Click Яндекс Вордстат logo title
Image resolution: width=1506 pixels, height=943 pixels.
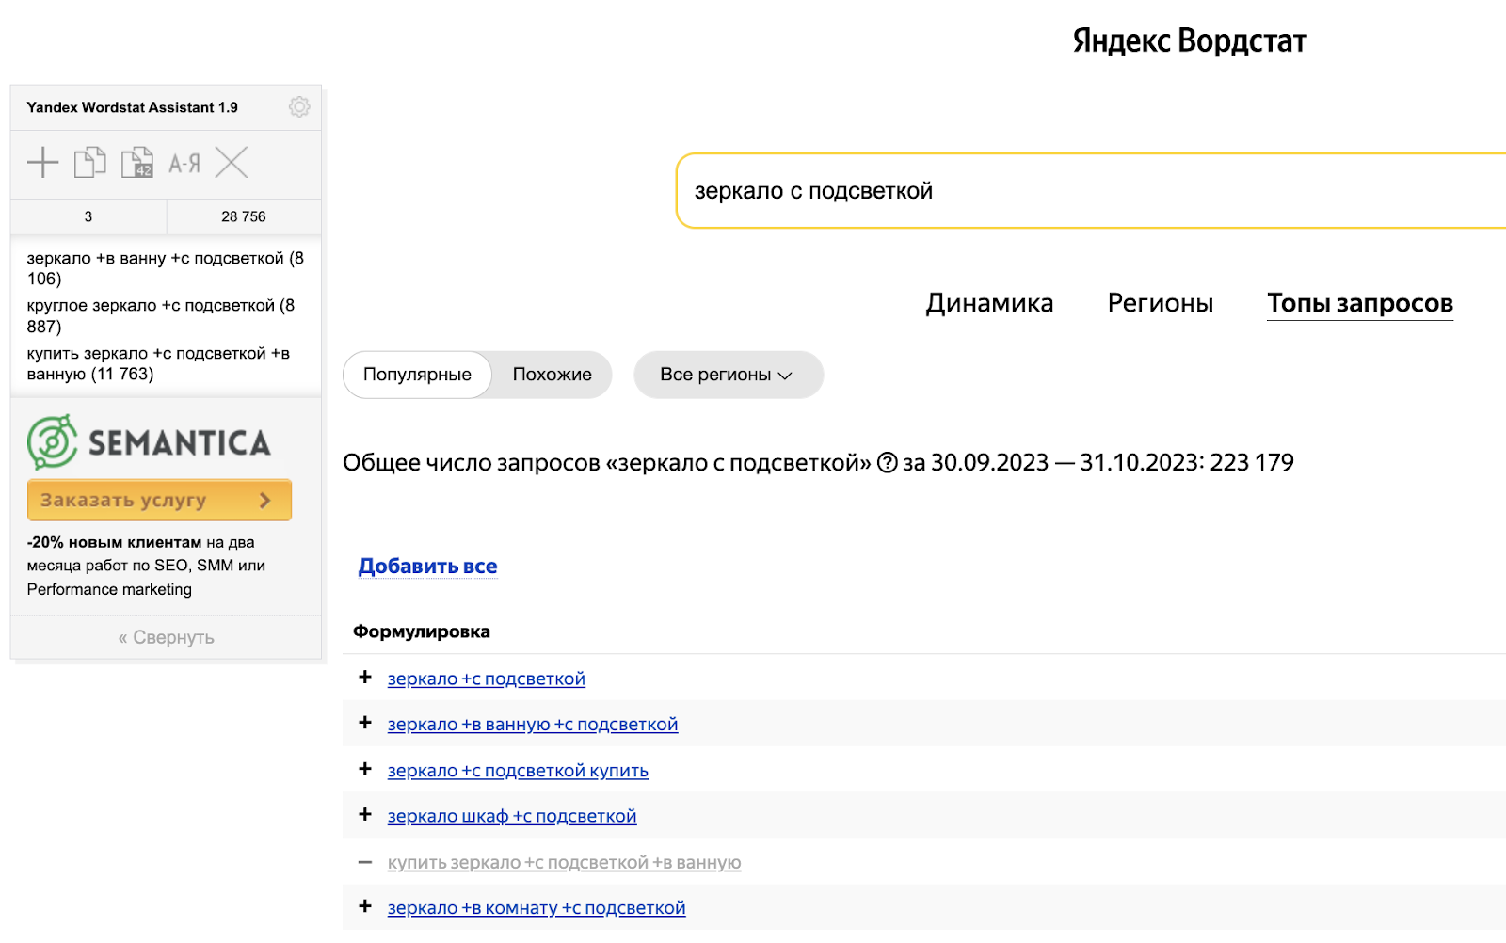tap(1190, 40)
